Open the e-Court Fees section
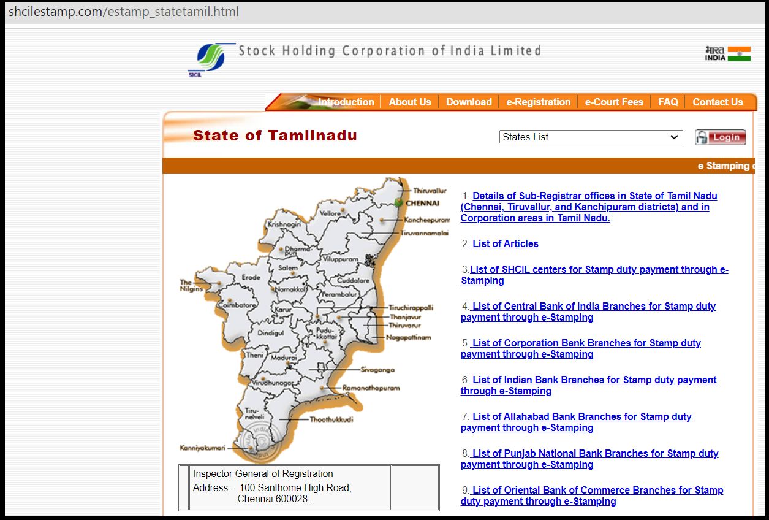This screenshot has height=520, width=769. pyautogui.click(x=613, y=102)
